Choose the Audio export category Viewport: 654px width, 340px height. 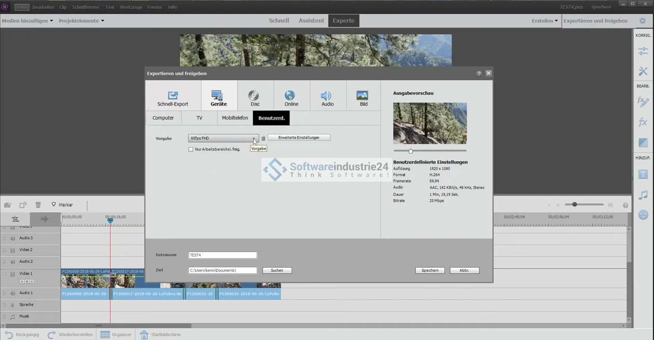coord(326,96)
